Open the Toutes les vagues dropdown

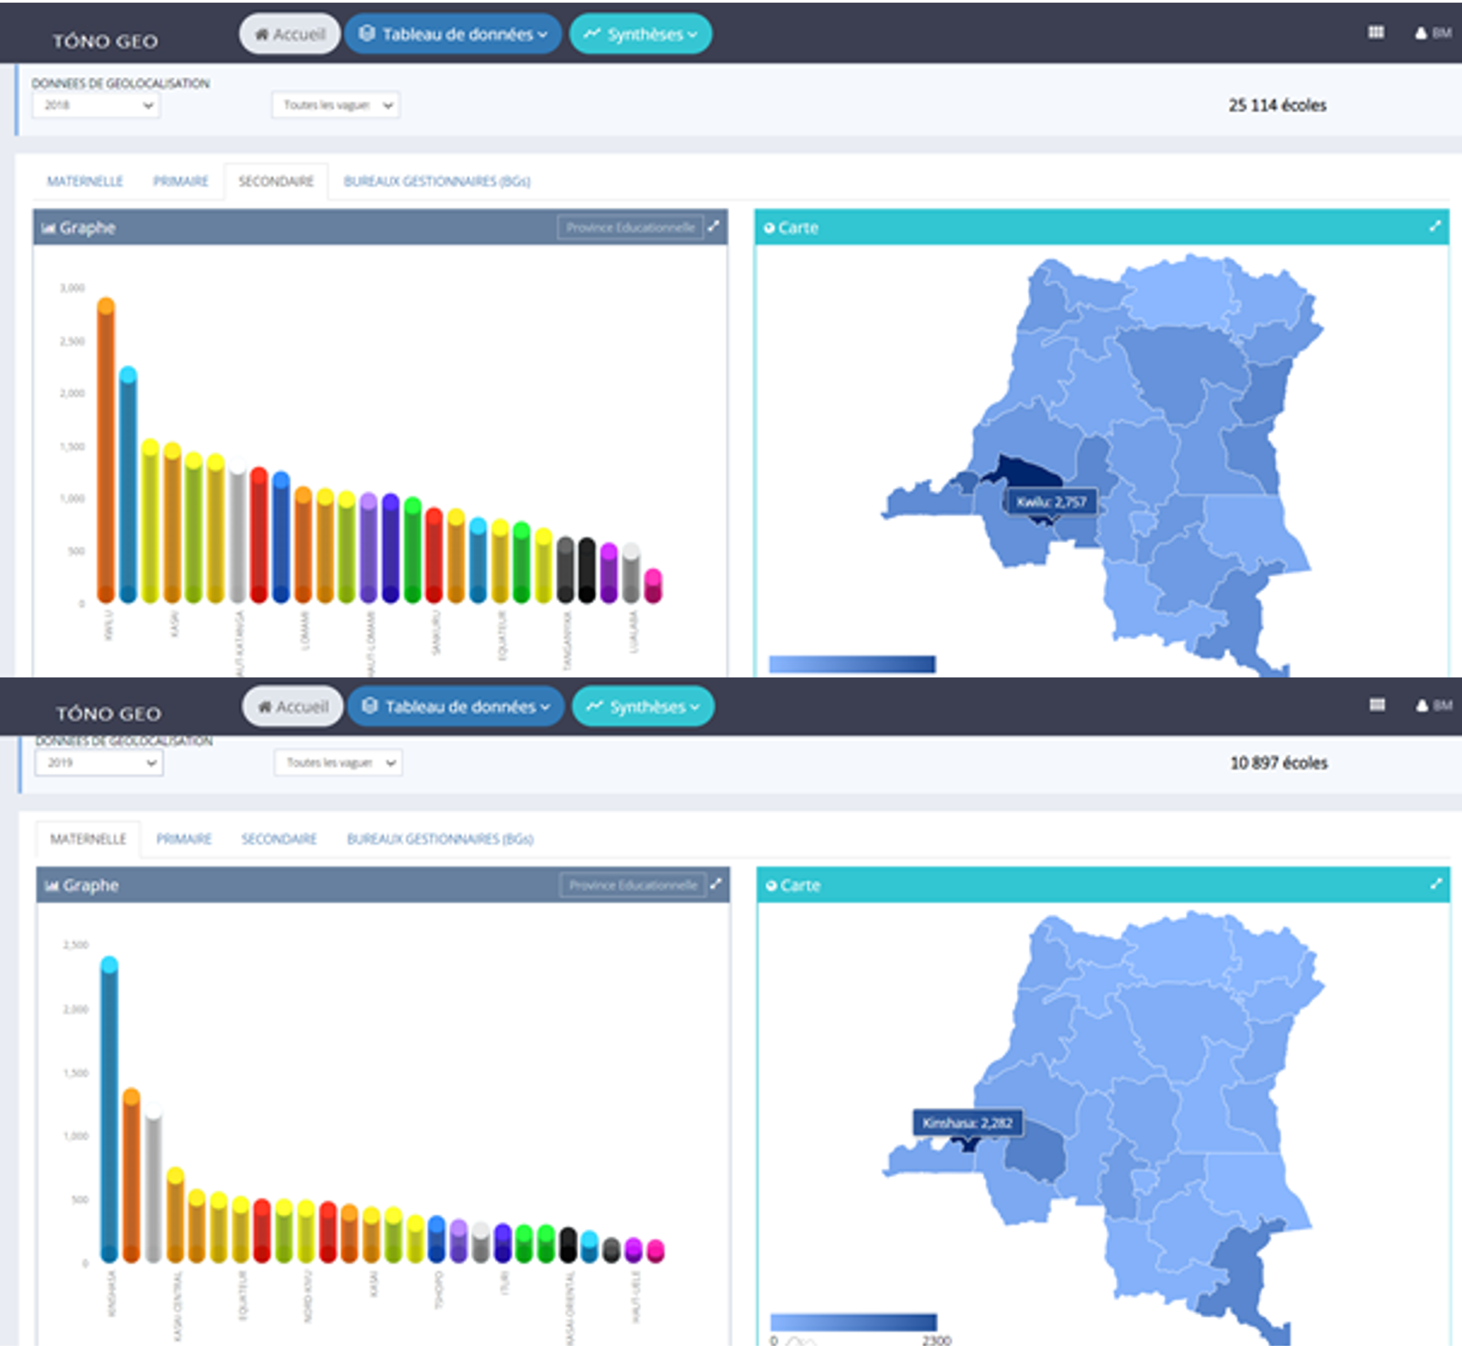[335, 105]
